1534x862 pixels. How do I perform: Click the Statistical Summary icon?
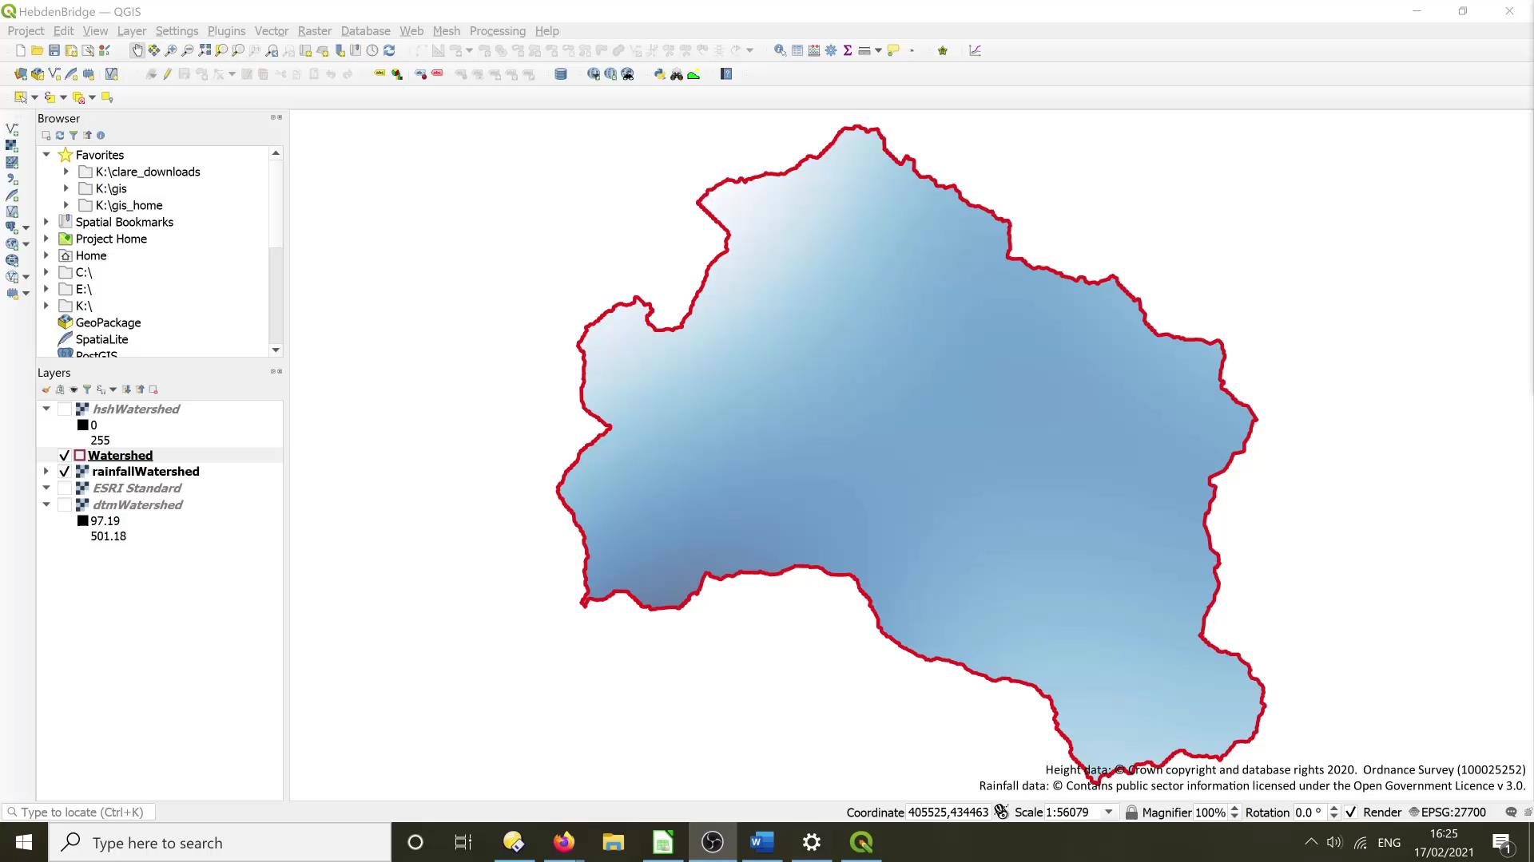tap(847, 50)
